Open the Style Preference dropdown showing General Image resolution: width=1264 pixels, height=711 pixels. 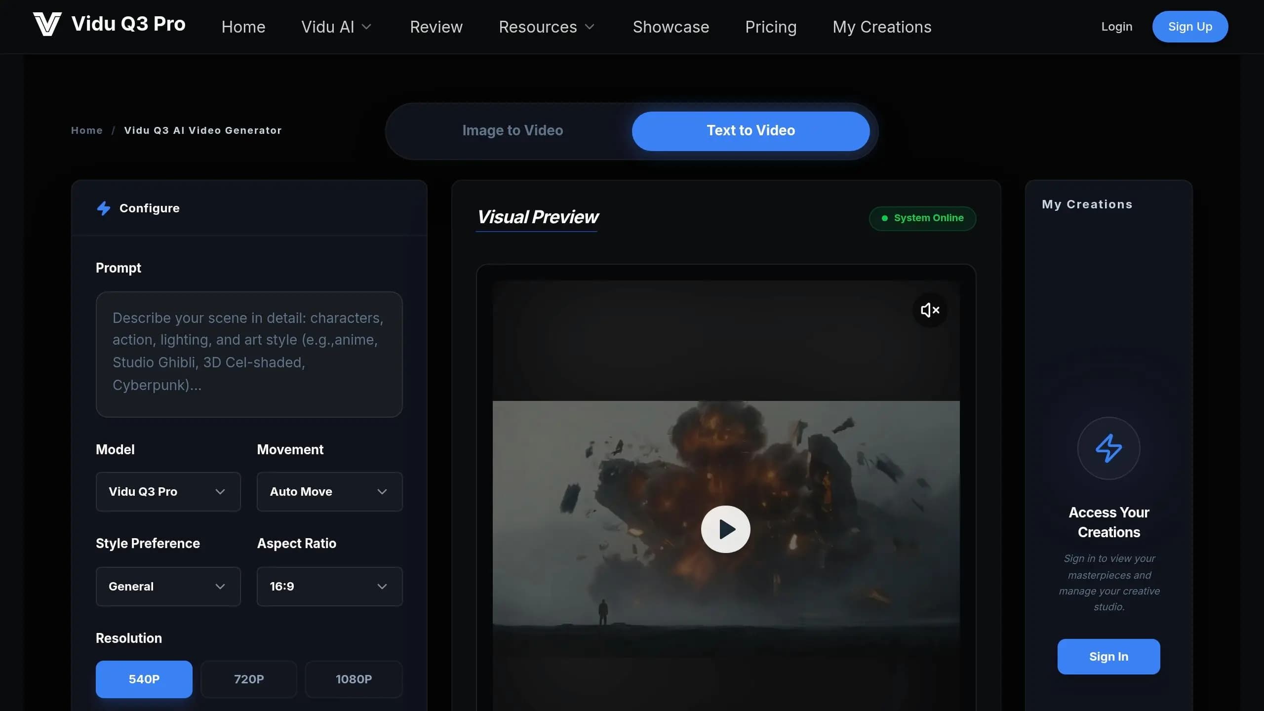click(x=168, y=587)
